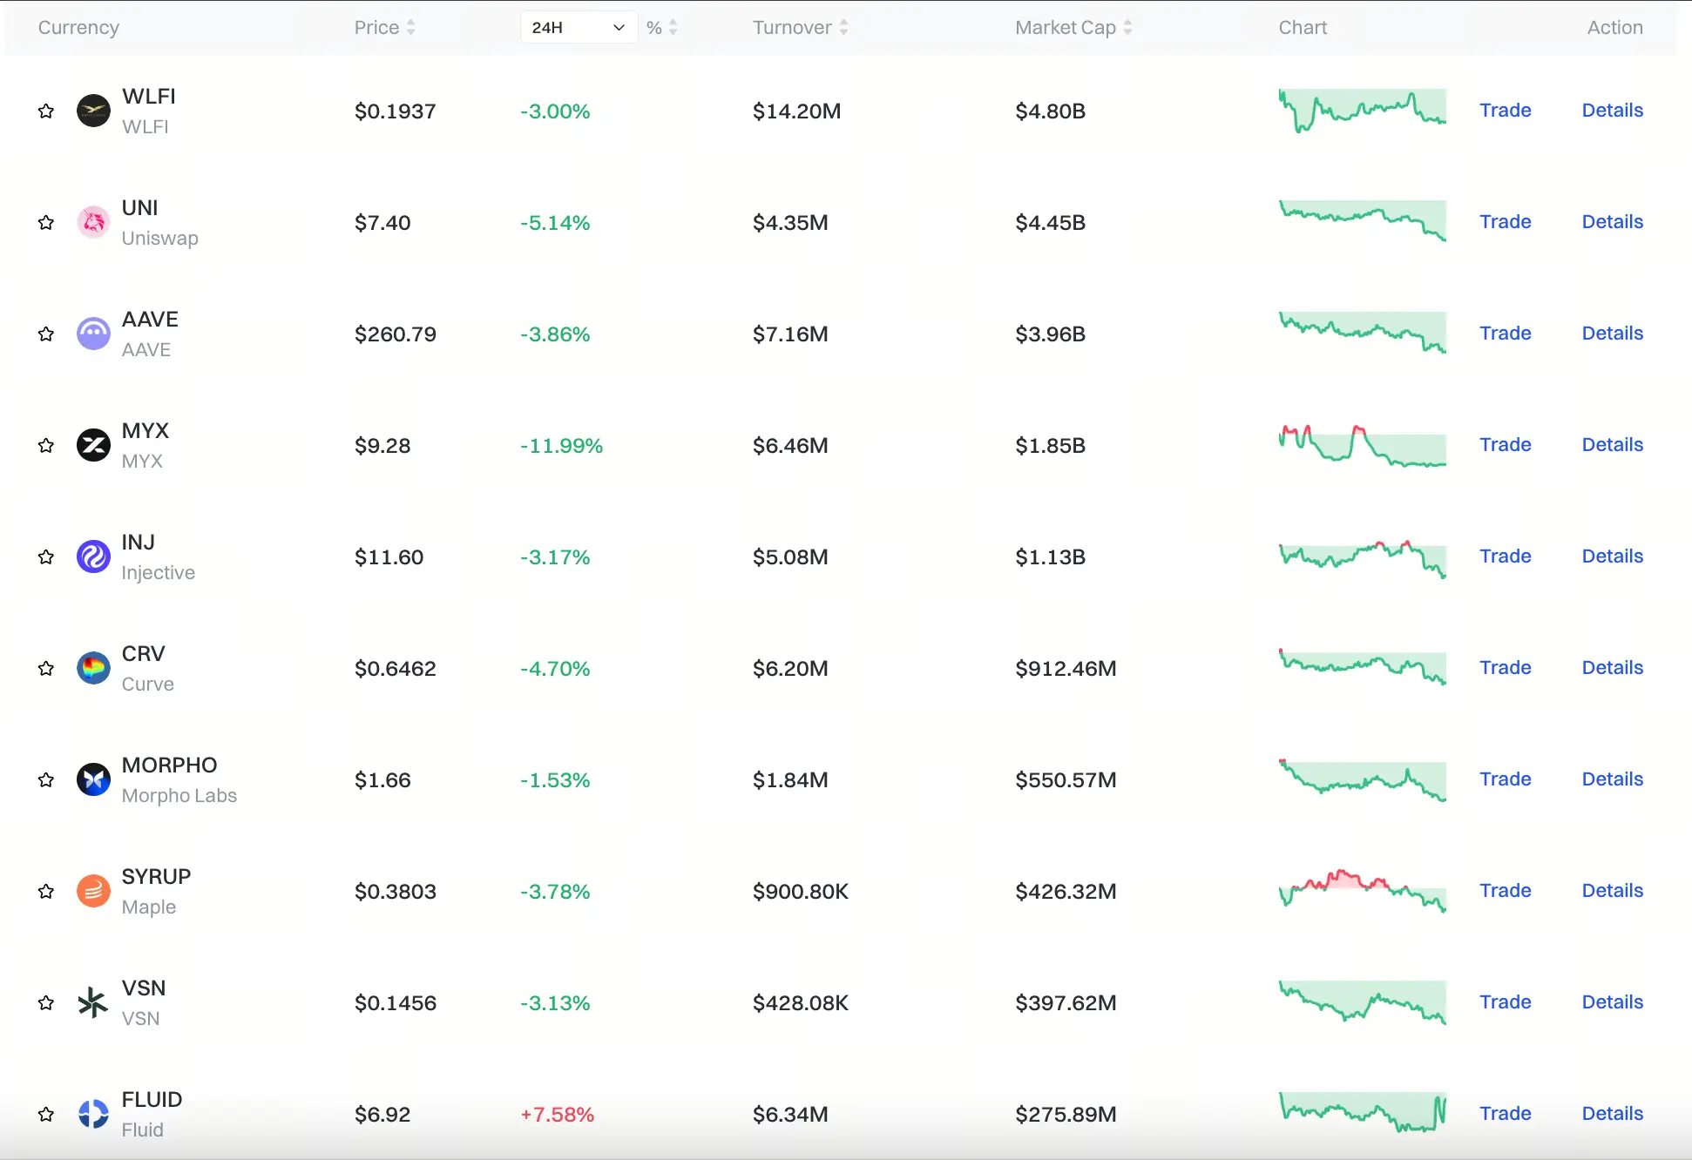This screenshot has height=1160, width=1692.
Task: View Curve Details link
Action: [x=1613, y=668]
